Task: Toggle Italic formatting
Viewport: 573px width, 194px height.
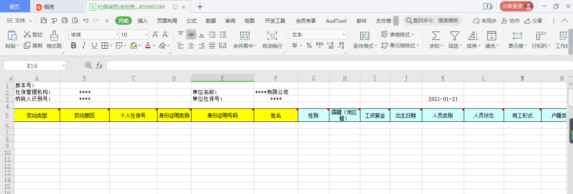Action: coord(84,46)
